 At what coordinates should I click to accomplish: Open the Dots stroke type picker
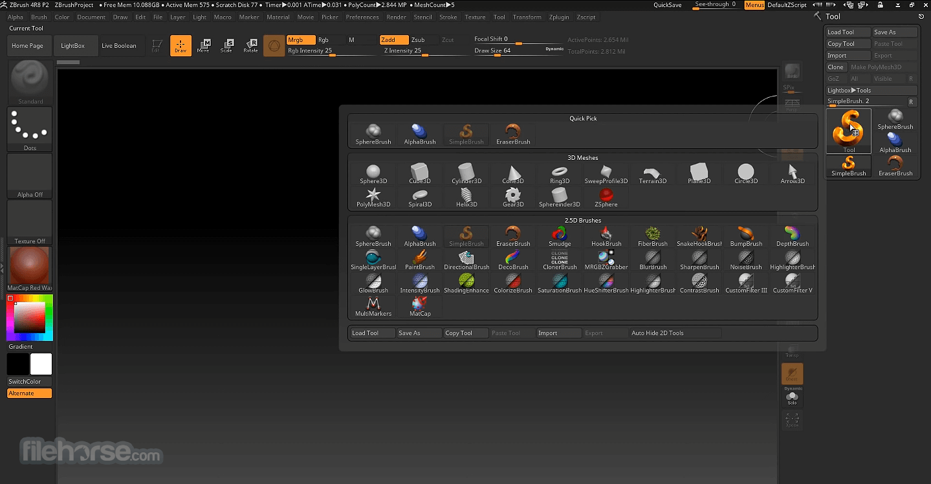30,129
